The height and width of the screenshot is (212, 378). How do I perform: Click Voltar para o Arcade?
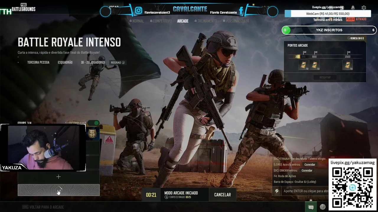pyautogui.click(x=43, y=207)
